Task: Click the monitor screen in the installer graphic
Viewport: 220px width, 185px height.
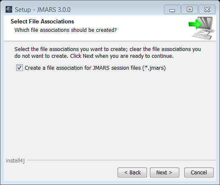Action: click(x=206, y=23)
